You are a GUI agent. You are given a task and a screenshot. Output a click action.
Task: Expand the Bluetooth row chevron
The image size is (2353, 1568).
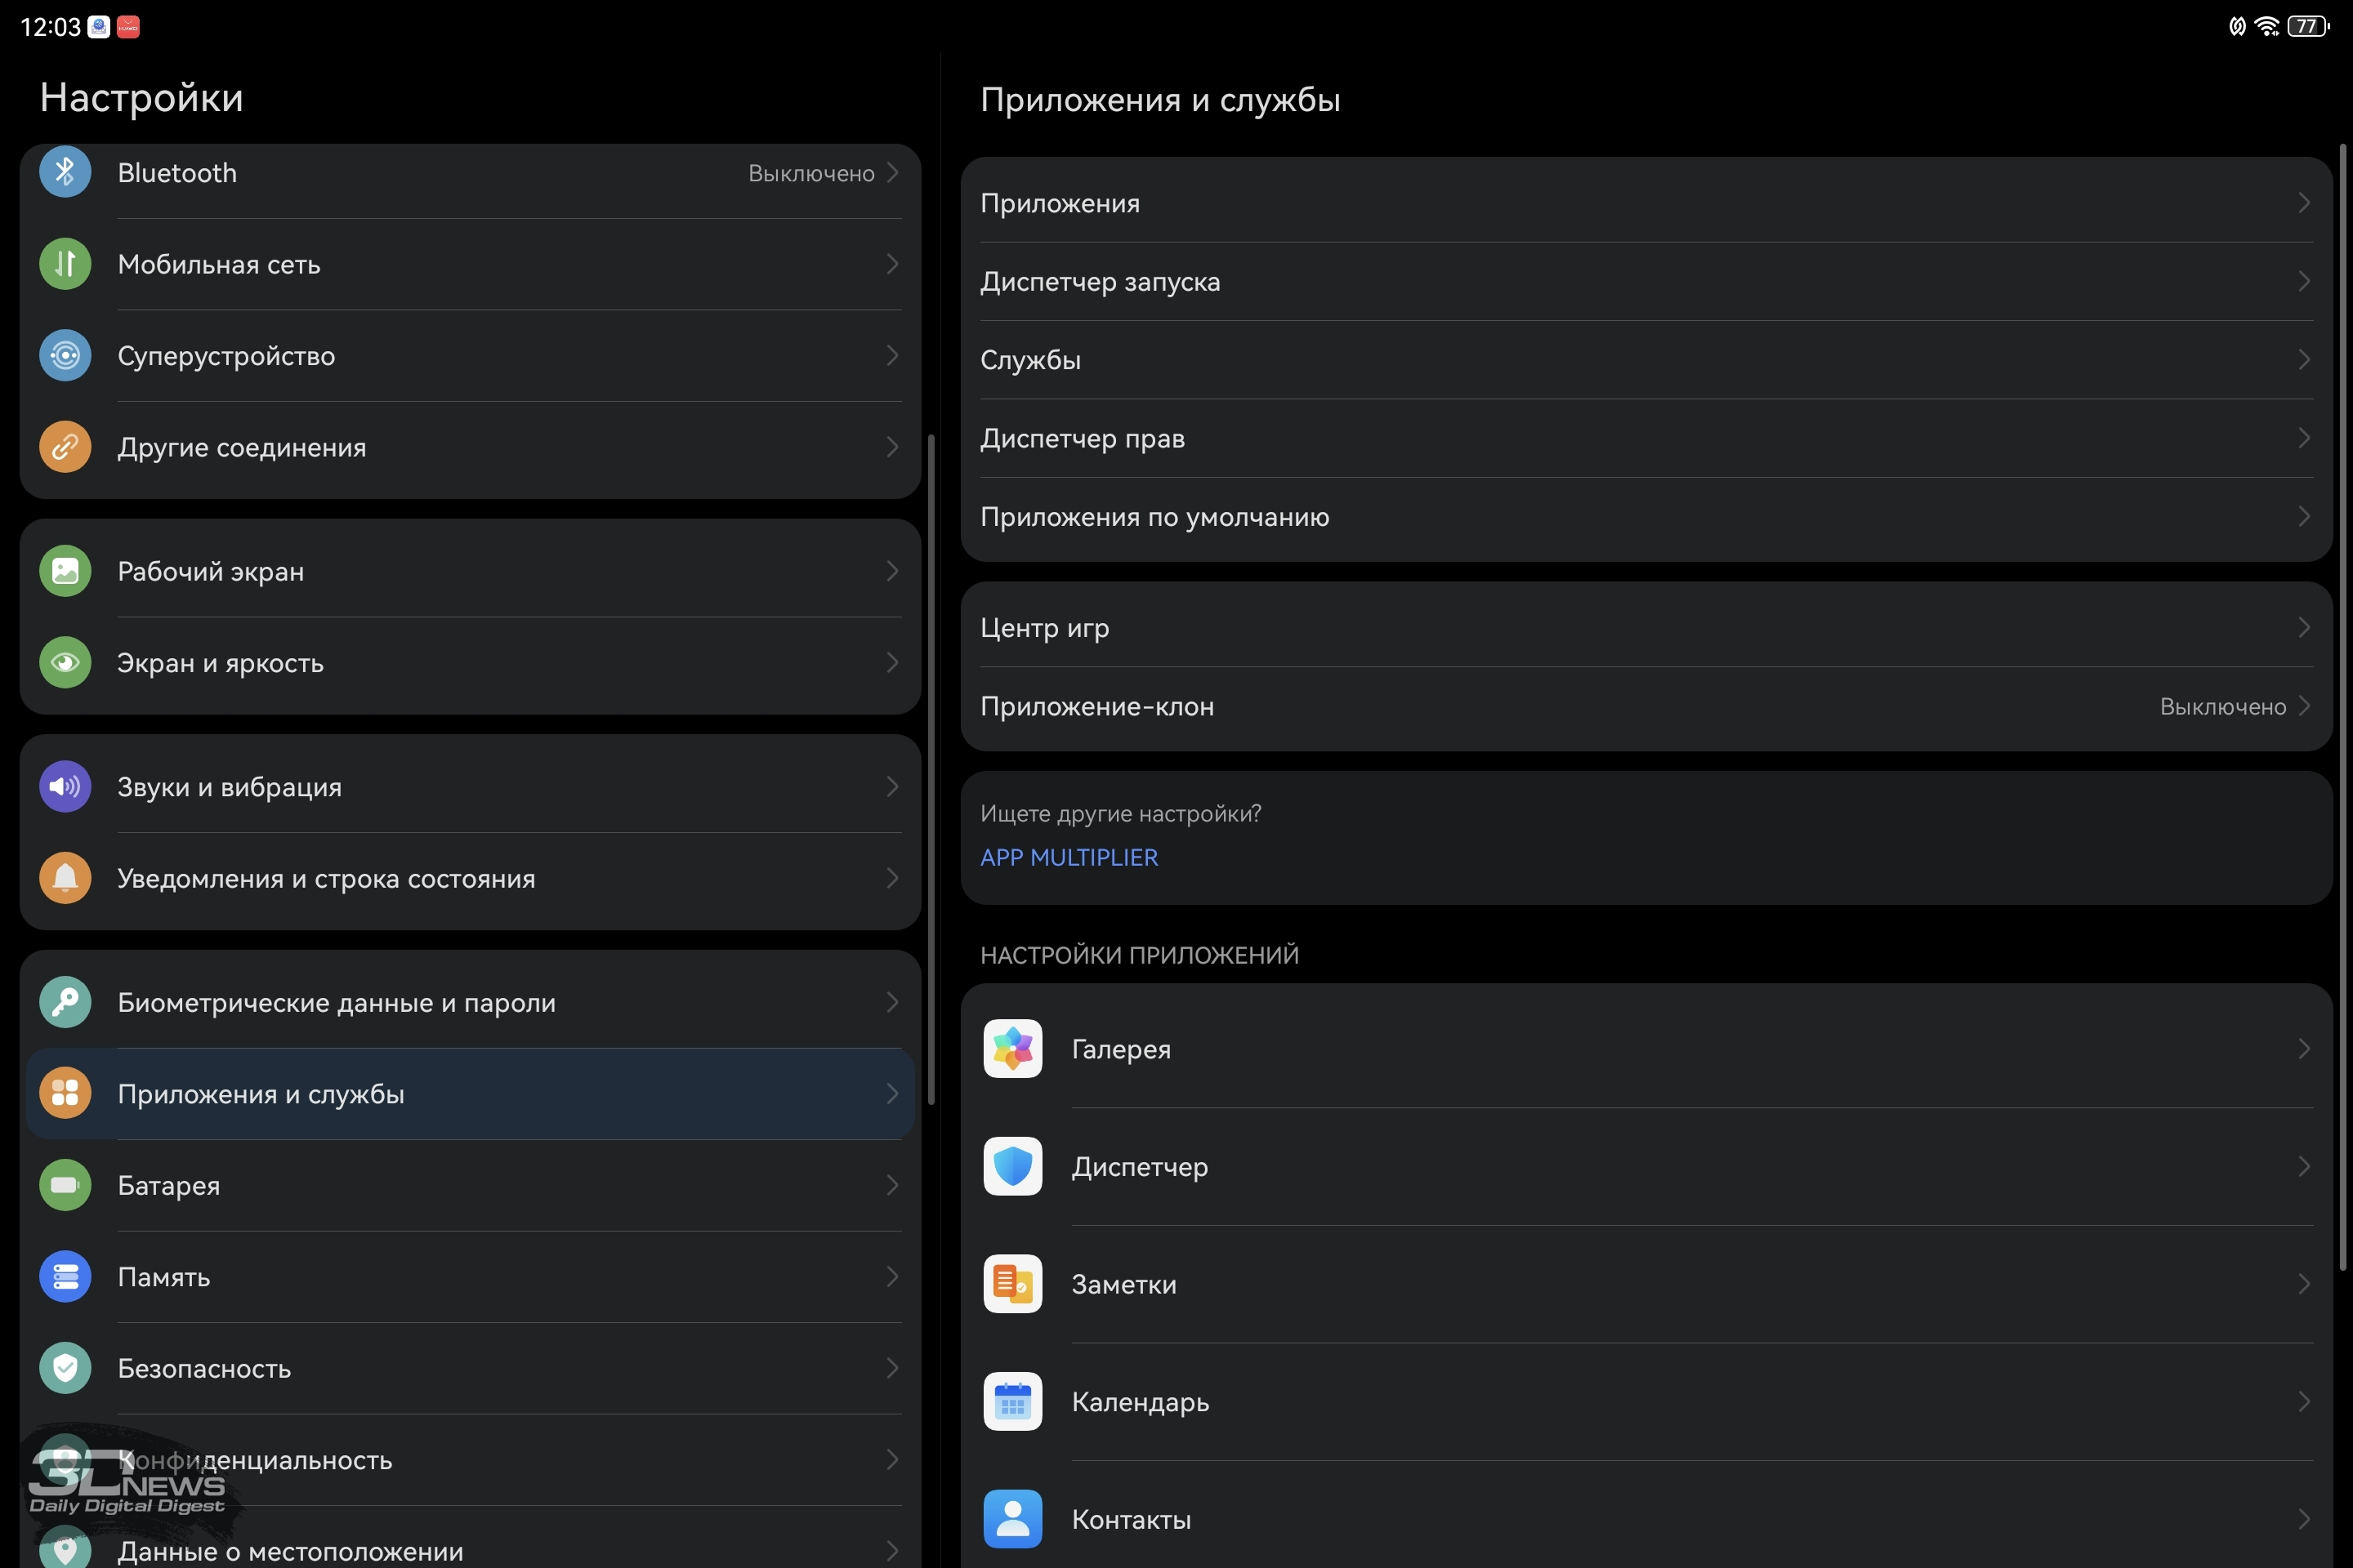pos(892,172)
